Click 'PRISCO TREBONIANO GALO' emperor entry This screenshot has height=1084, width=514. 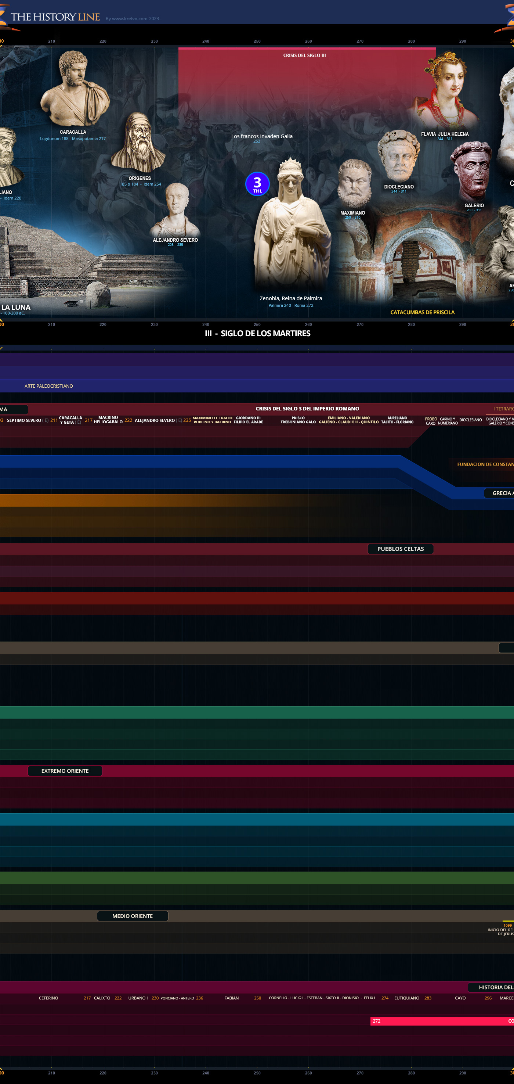(x=298, y=420)
